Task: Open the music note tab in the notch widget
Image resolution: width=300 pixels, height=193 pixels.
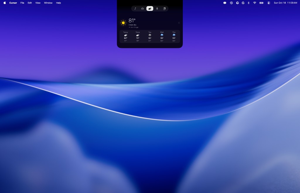Action: (x=135, y=8)
